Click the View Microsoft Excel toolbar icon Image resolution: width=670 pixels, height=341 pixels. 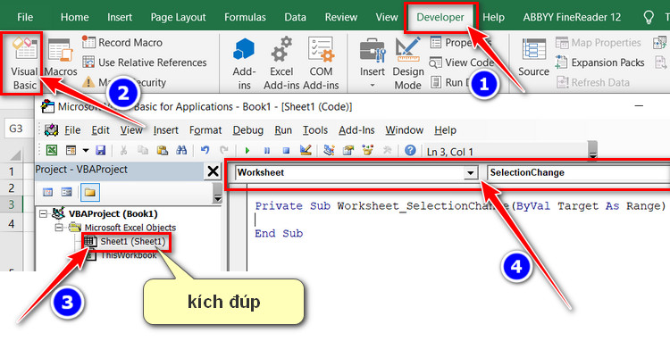52,150
